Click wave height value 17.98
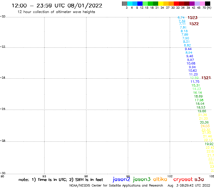The height and width of the screenshot is (188, 214). [x=199, y=100]
